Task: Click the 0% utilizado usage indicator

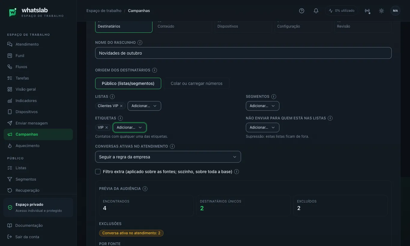Action: pyautogui.click(x=342, y=11)
